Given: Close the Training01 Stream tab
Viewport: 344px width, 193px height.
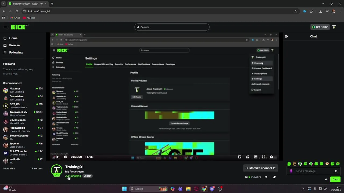Looking at the screenshot, I should (x=46, y=4).
